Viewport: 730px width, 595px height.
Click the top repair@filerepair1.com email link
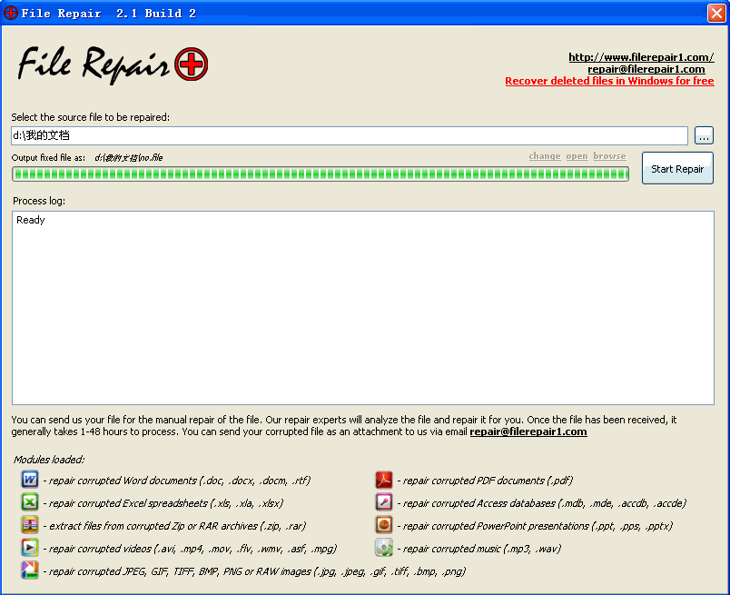(646, 69)
